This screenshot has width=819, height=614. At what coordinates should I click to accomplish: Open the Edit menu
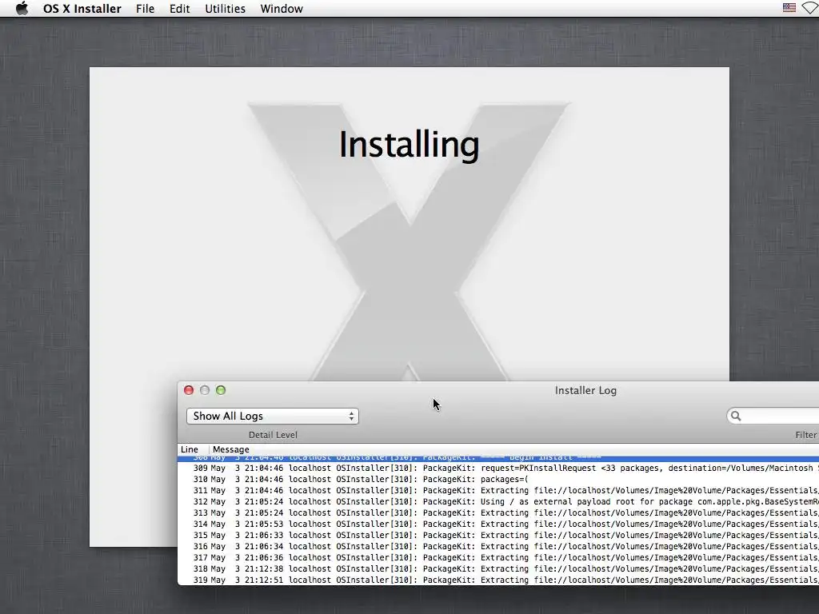point(180,9)
